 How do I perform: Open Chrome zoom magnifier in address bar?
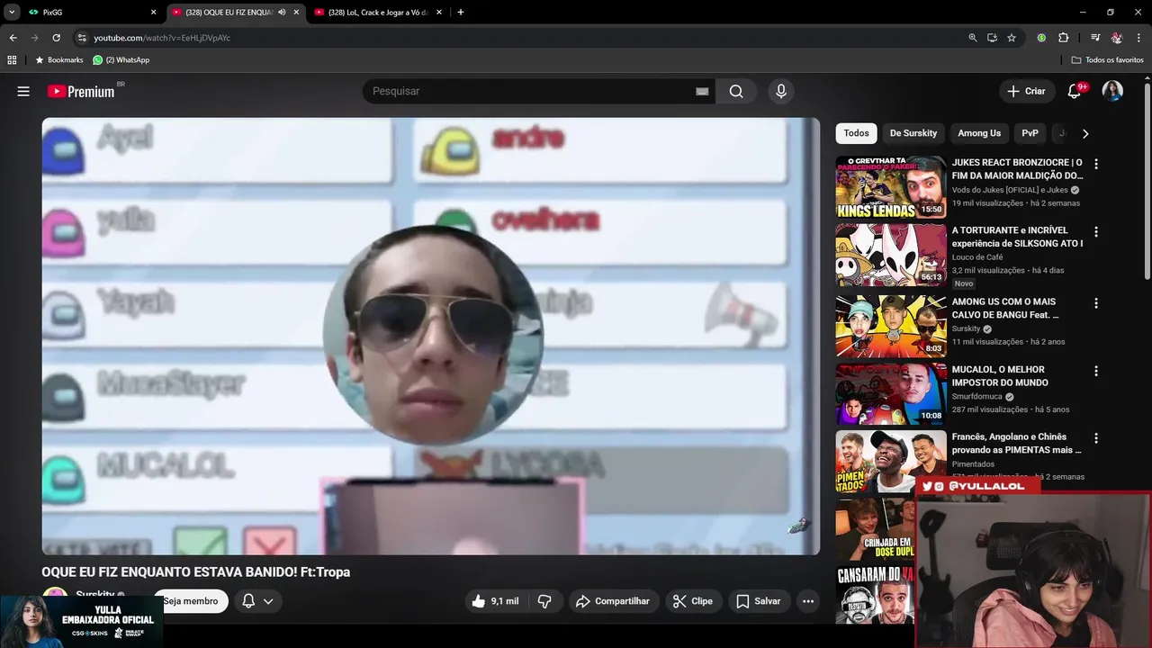click(973, 38)
